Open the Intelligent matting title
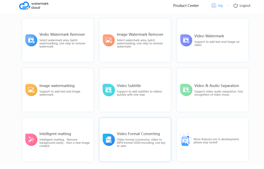 coord(55,134)
